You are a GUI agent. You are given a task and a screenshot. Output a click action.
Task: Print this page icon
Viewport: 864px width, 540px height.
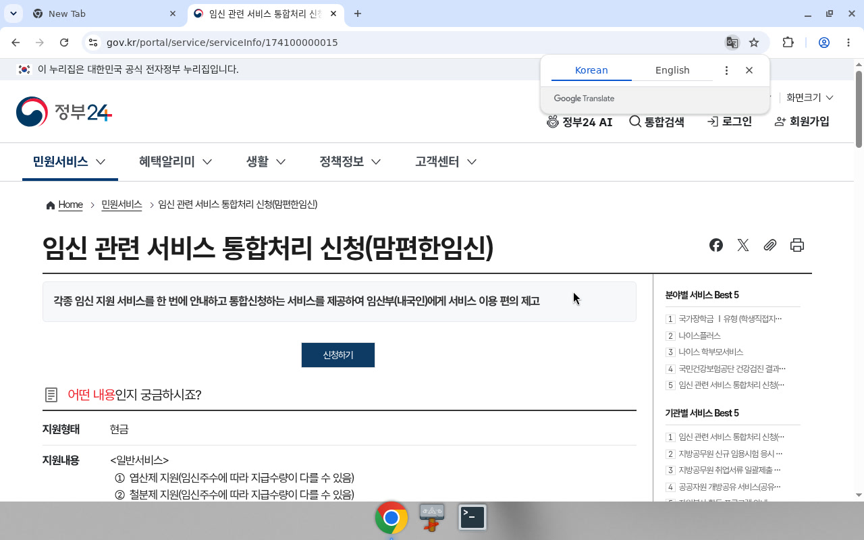797,245
